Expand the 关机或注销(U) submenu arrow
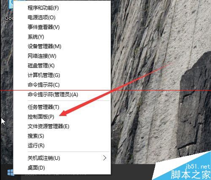Screen dimensions: 211x180 point(105,158)
